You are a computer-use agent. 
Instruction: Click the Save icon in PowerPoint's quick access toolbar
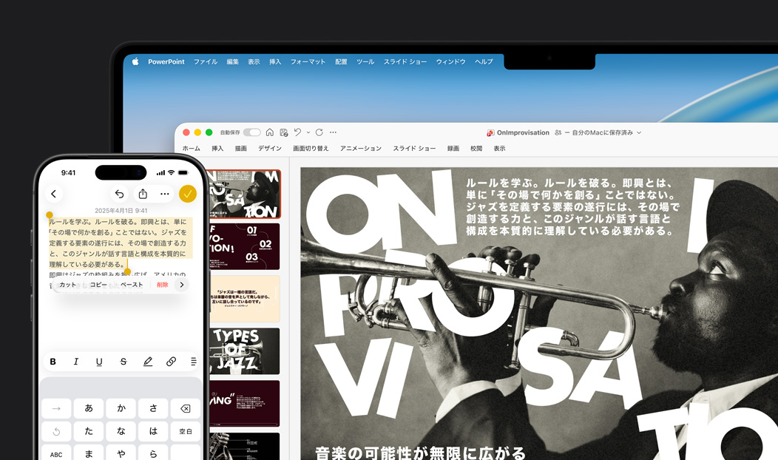point(284,132)
